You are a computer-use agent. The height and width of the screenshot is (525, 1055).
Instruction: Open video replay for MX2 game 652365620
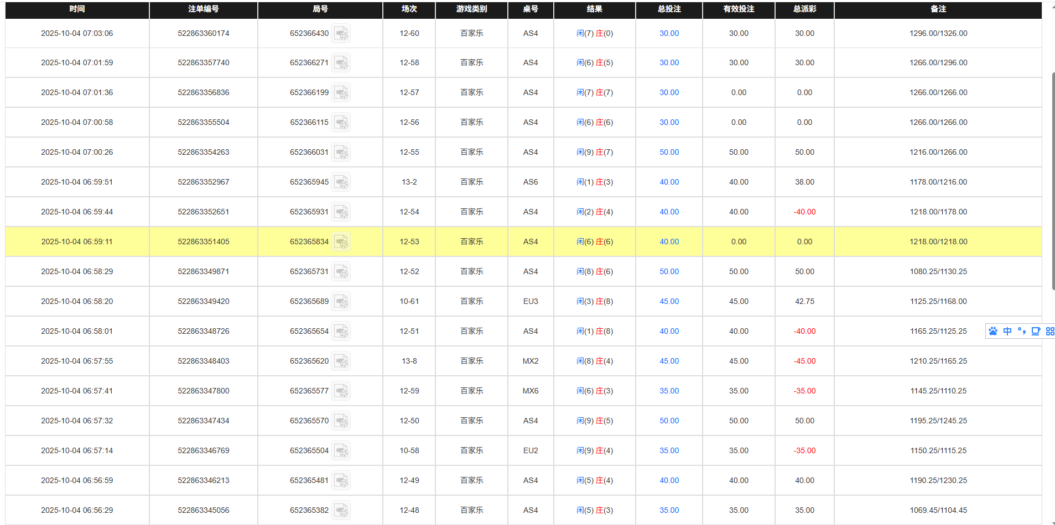tap(341, 361)
